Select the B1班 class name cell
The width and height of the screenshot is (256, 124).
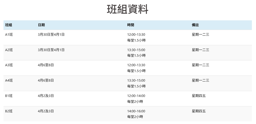(9, 96)
